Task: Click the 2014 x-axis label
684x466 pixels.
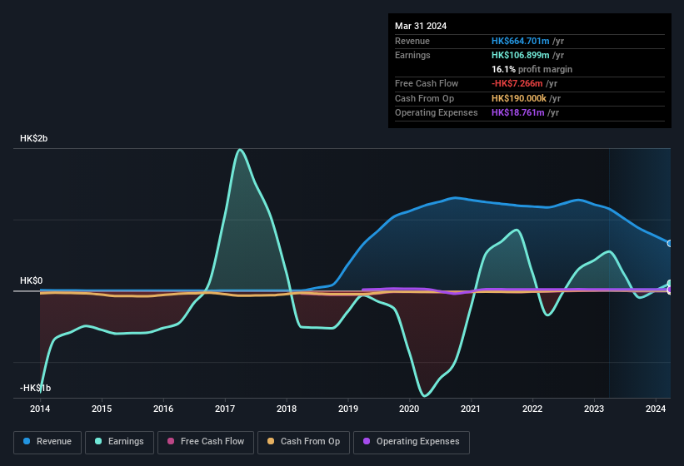Action: pyautogui.click(x=40, y=409)
